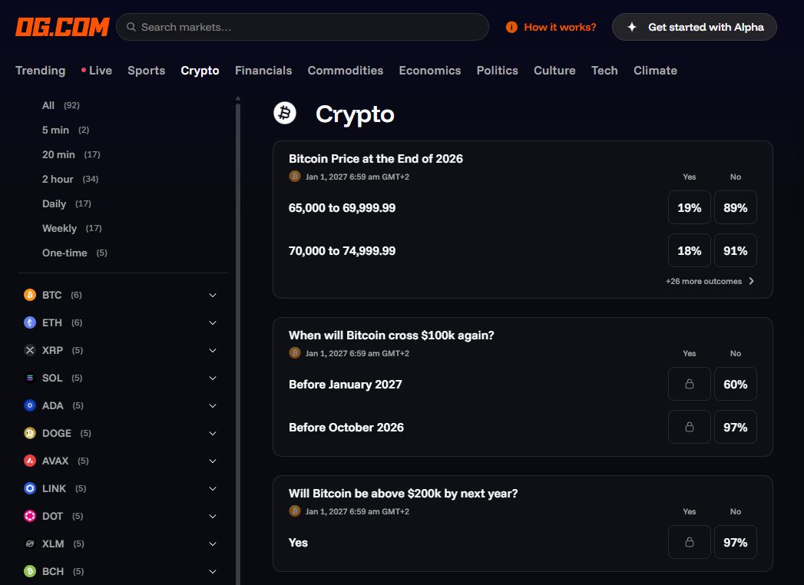The image size is (804, 585).
Task: Expand the XRP category chevron
Action: (x=213, y=351)
